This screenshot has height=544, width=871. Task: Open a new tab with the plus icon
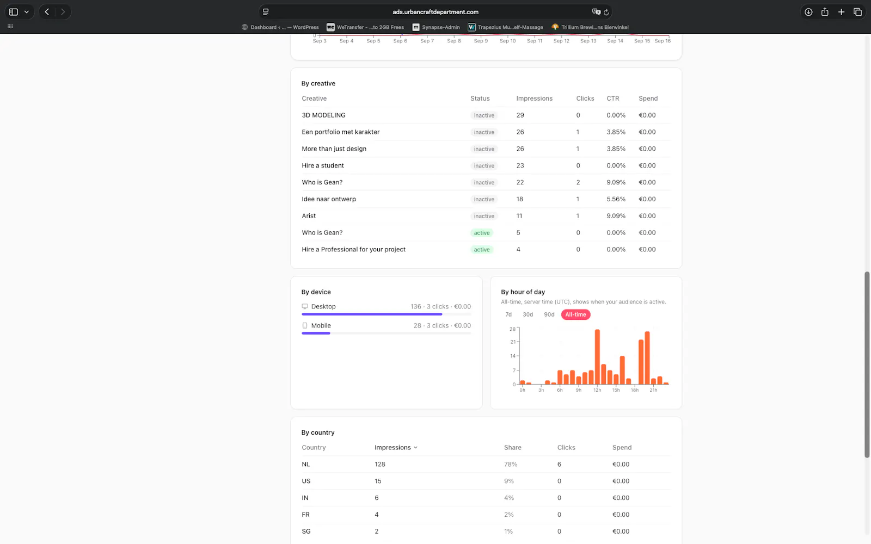841,11
